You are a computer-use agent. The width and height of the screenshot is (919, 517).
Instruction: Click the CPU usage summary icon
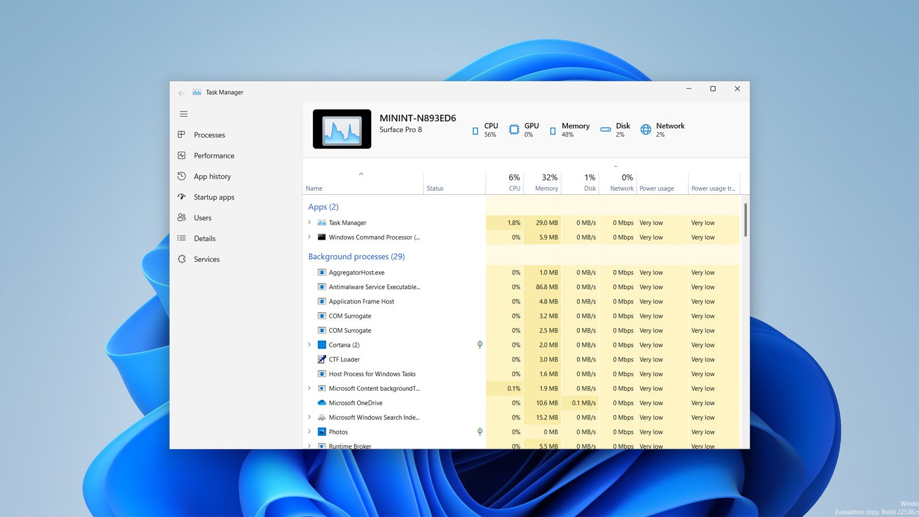(x=475, y=130)
